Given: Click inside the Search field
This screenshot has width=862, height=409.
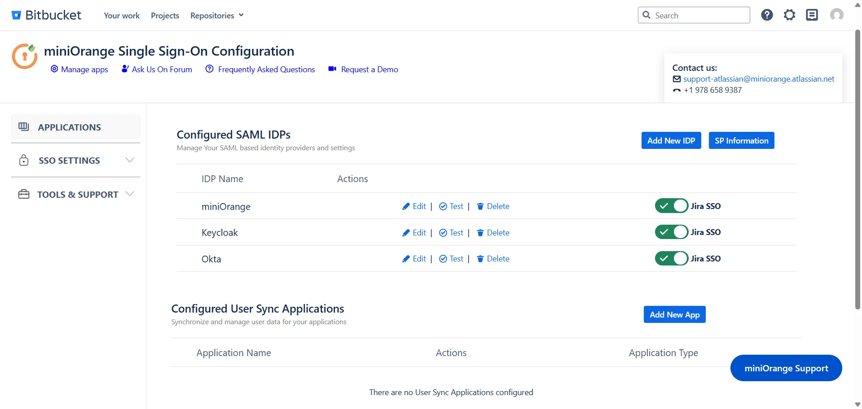Looking at the screenshot, I should pyautogui.click(x=694, y=15).
